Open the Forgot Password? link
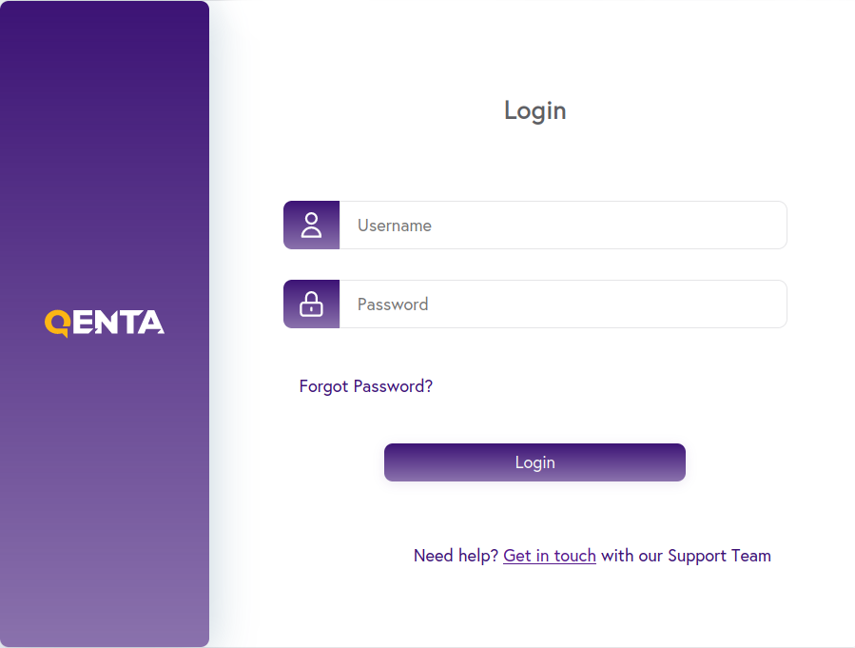Image resolution: width=855 pixels, height=648 pixels. pyautogui.click(x=366, y=386)
